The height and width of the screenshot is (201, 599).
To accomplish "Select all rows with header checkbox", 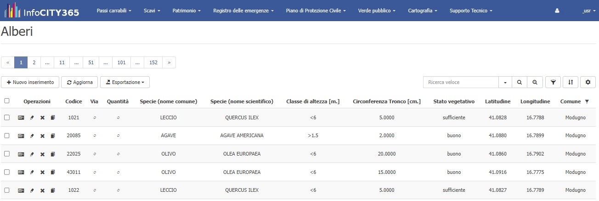I will click(7, 101).
